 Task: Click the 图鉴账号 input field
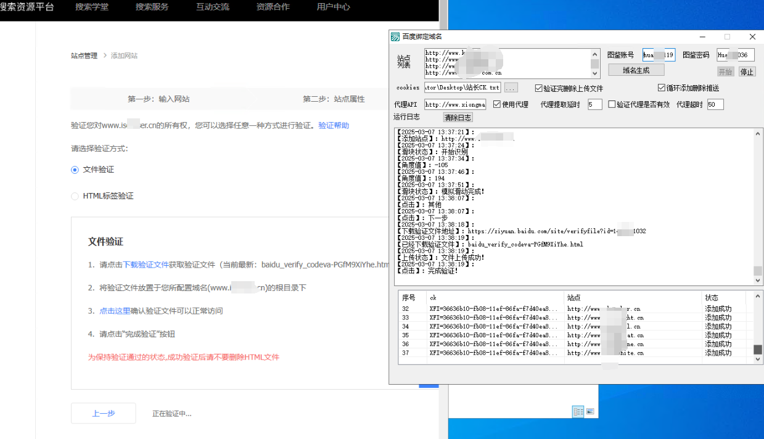pyautogui.click(x=659, y=55)
